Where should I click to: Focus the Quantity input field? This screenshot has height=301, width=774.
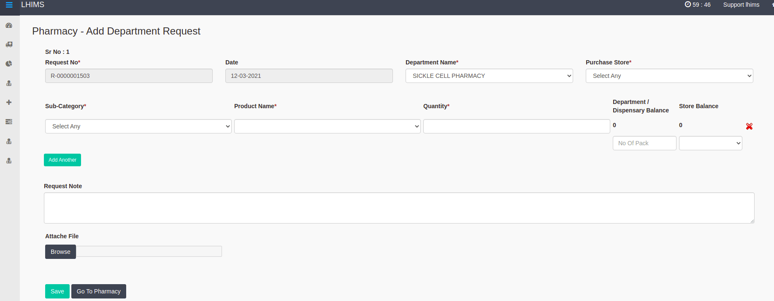pyautogui.click(x=516, y=126)
